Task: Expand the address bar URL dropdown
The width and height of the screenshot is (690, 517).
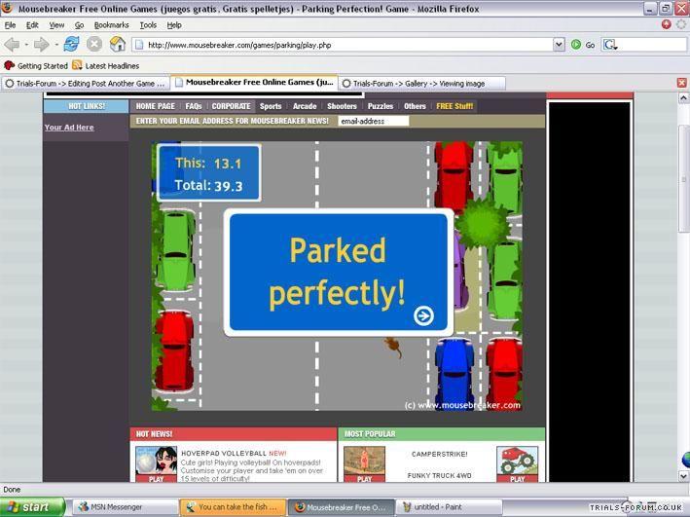Action: pyautogui.click(x=559, y=45)
